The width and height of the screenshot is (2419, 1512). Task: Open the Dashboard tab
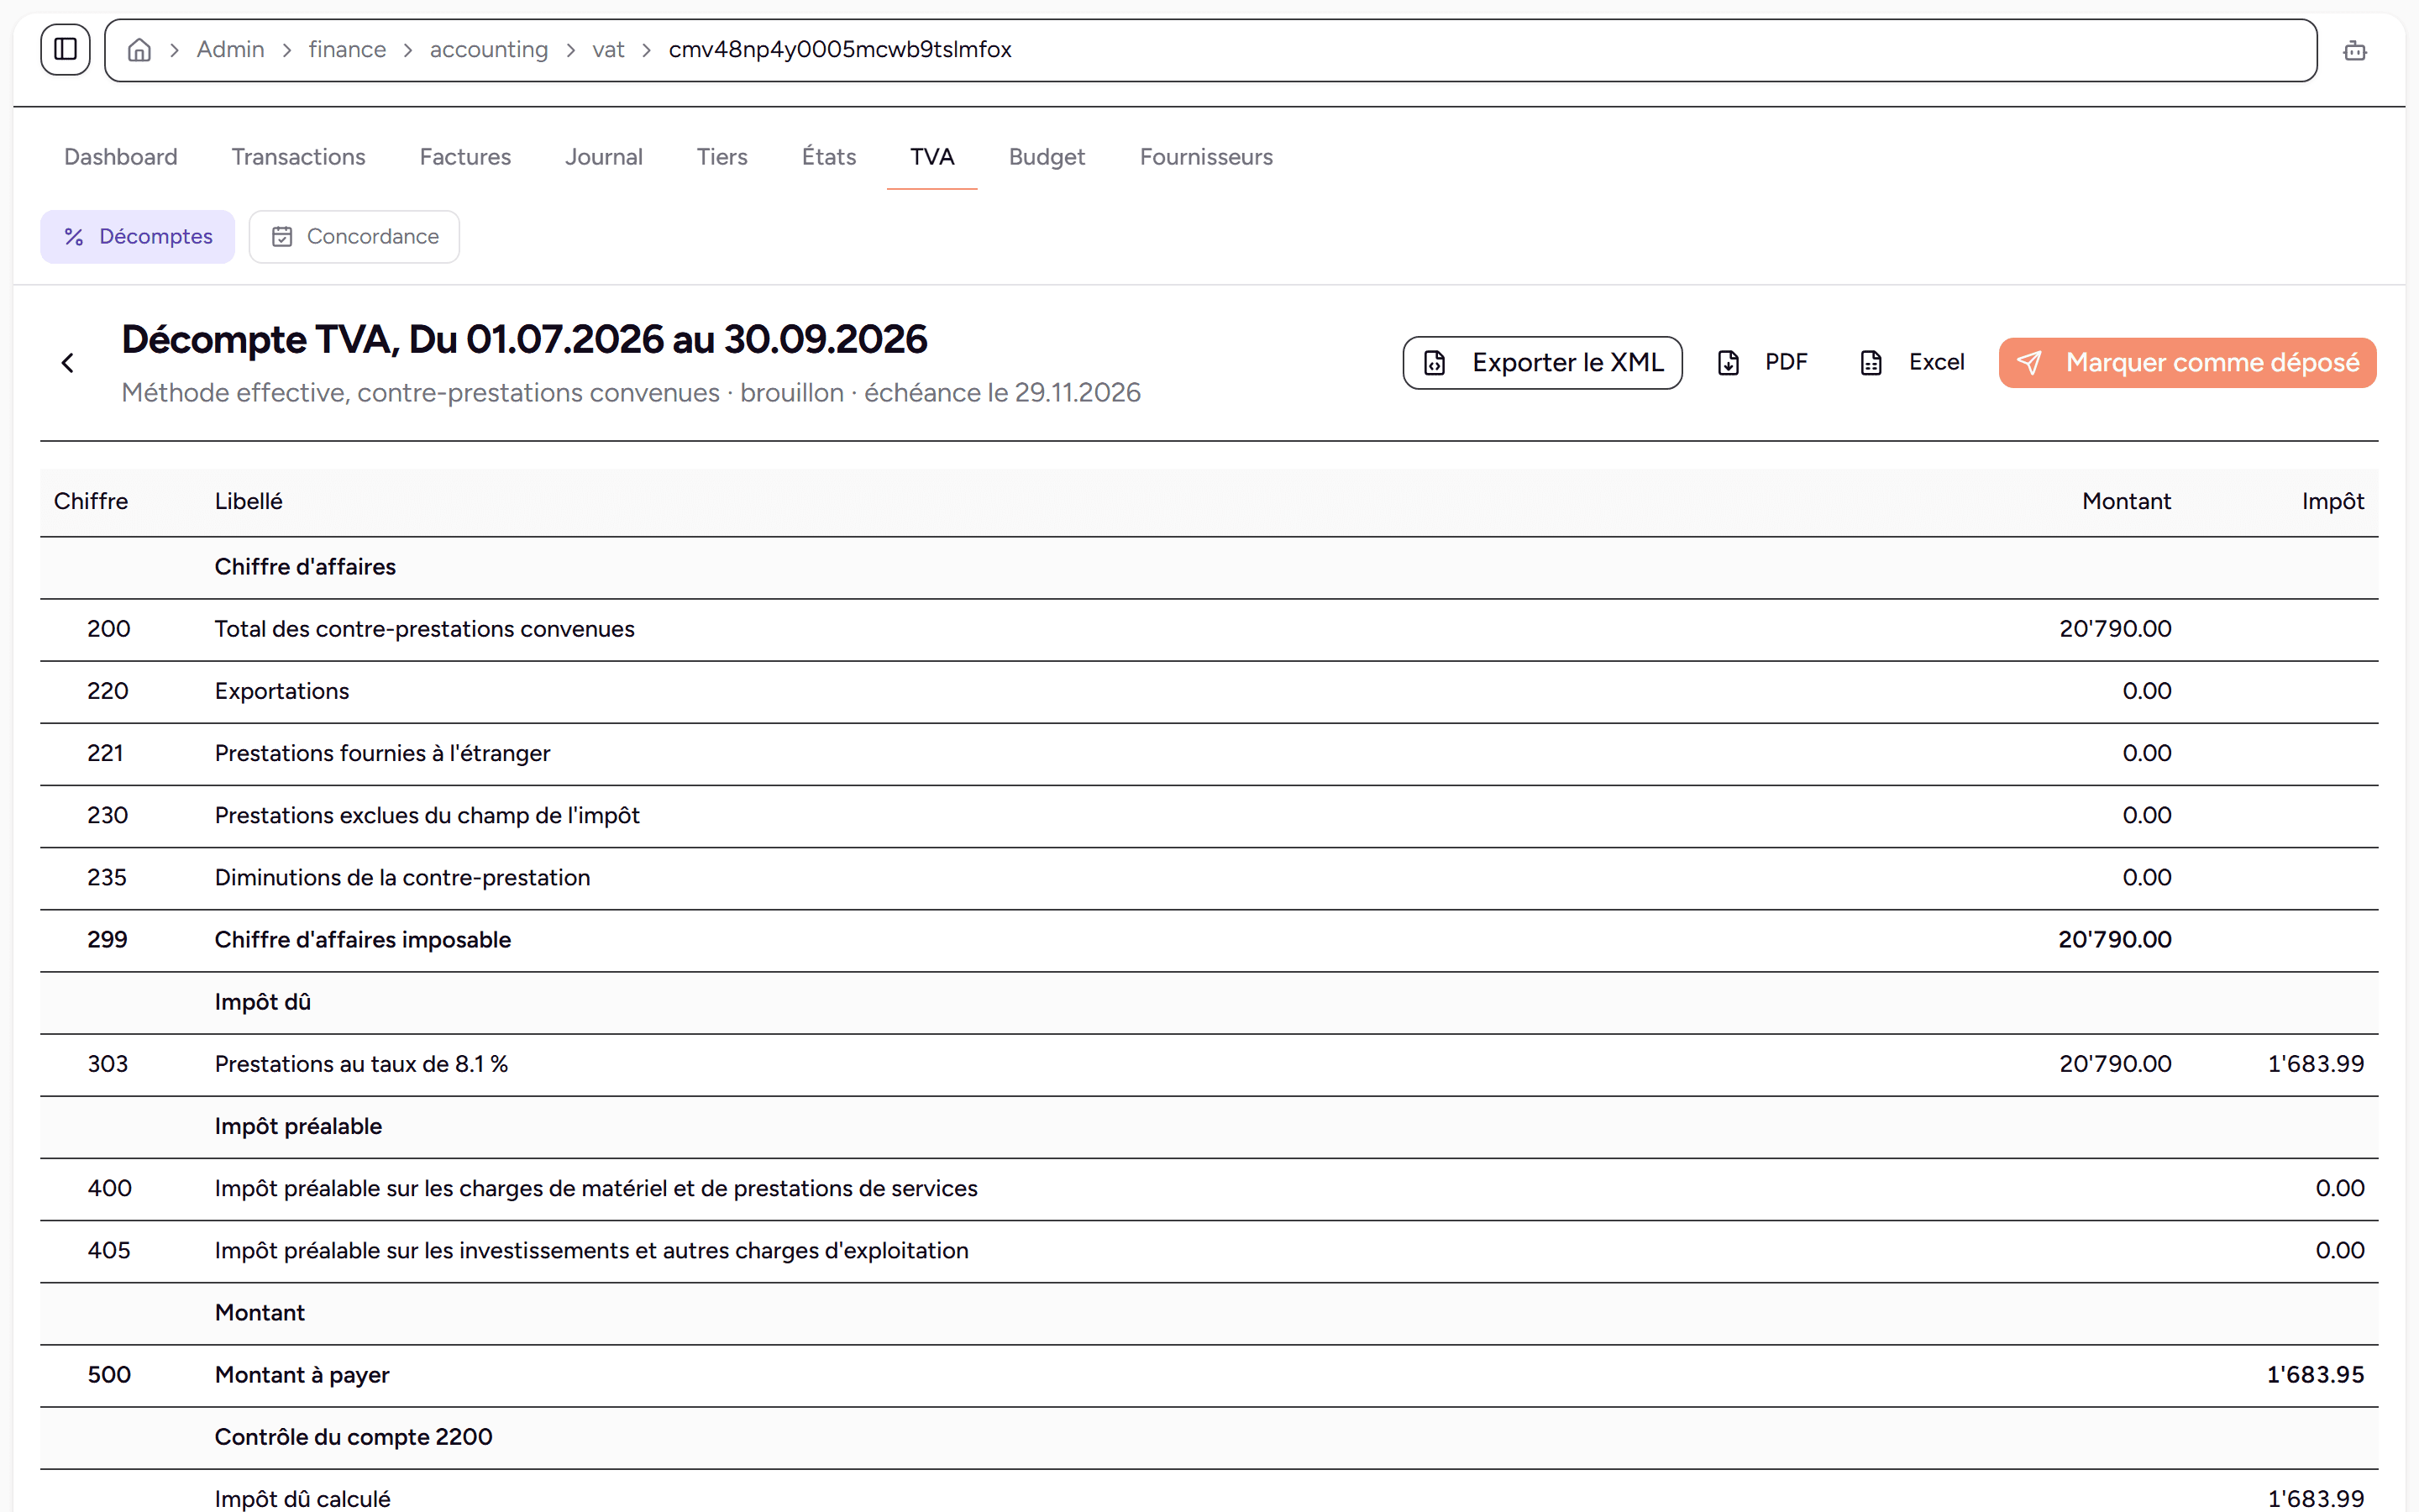[121, 157]
